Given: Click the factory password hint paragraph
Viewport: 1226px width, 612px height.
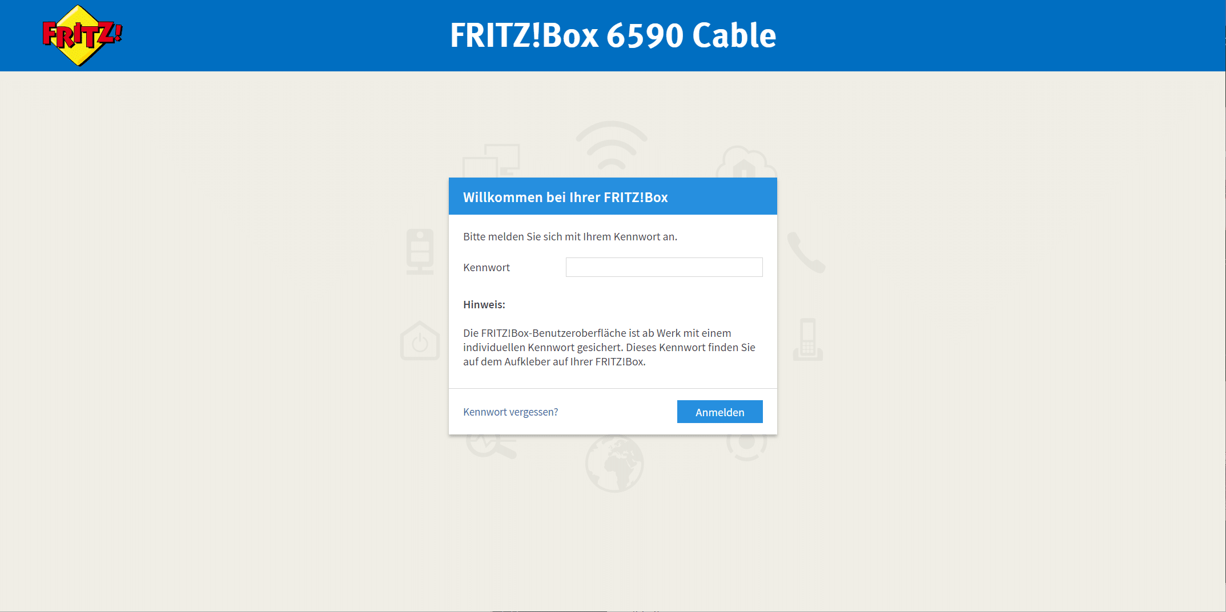Looking at the screenshot, I should tap(609, 347).
